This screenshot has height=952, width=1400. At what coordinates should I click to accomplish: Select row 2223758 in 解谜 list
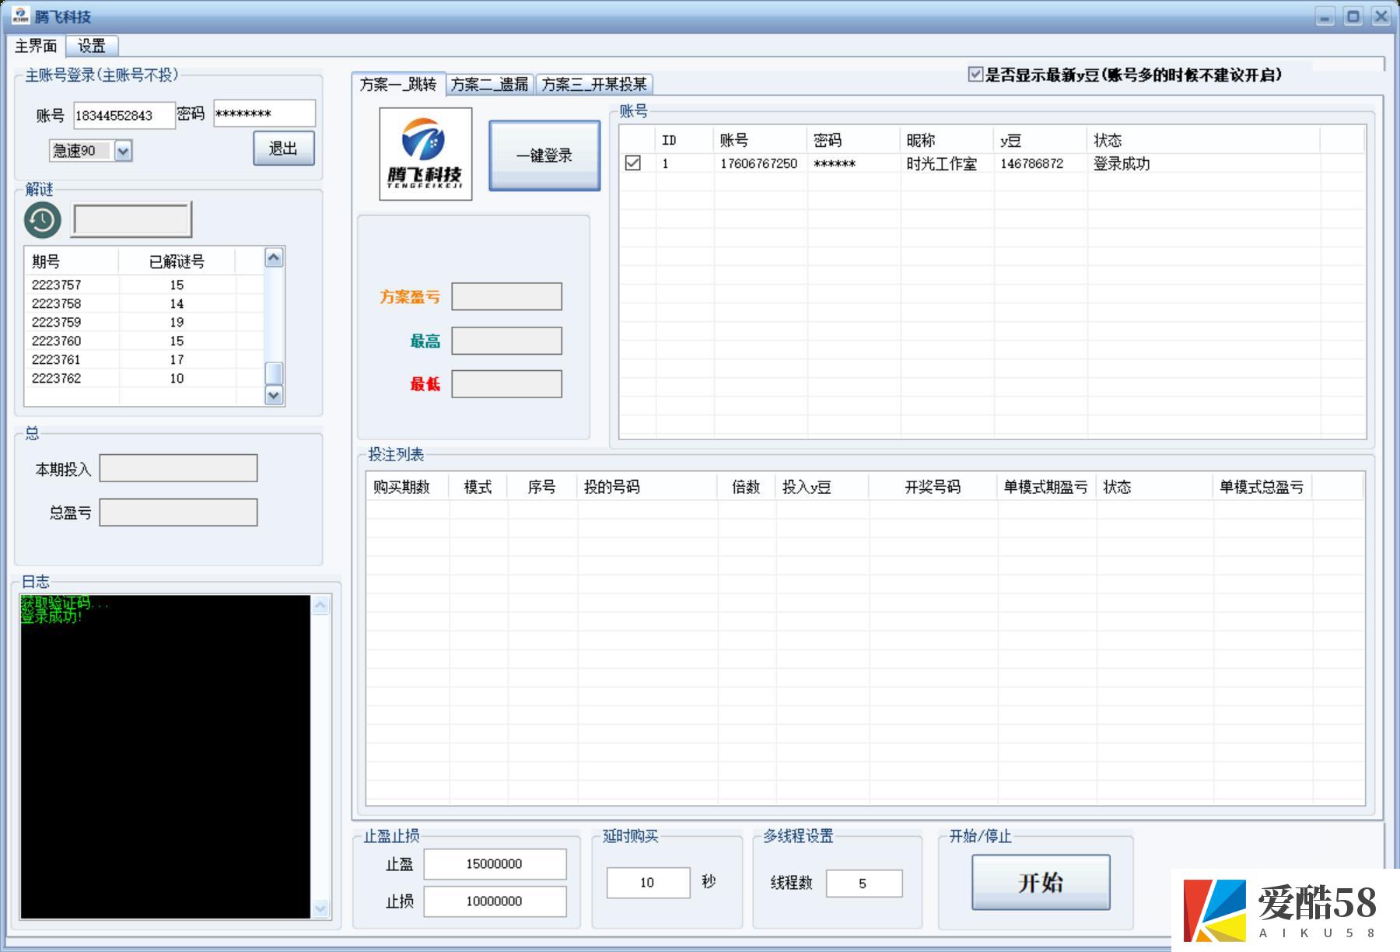[x=145, y=303]
